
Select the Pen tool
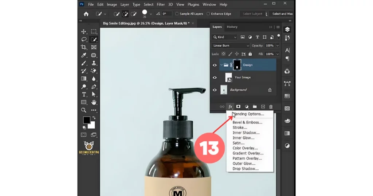pyautogui.click(x=94, y=87)
